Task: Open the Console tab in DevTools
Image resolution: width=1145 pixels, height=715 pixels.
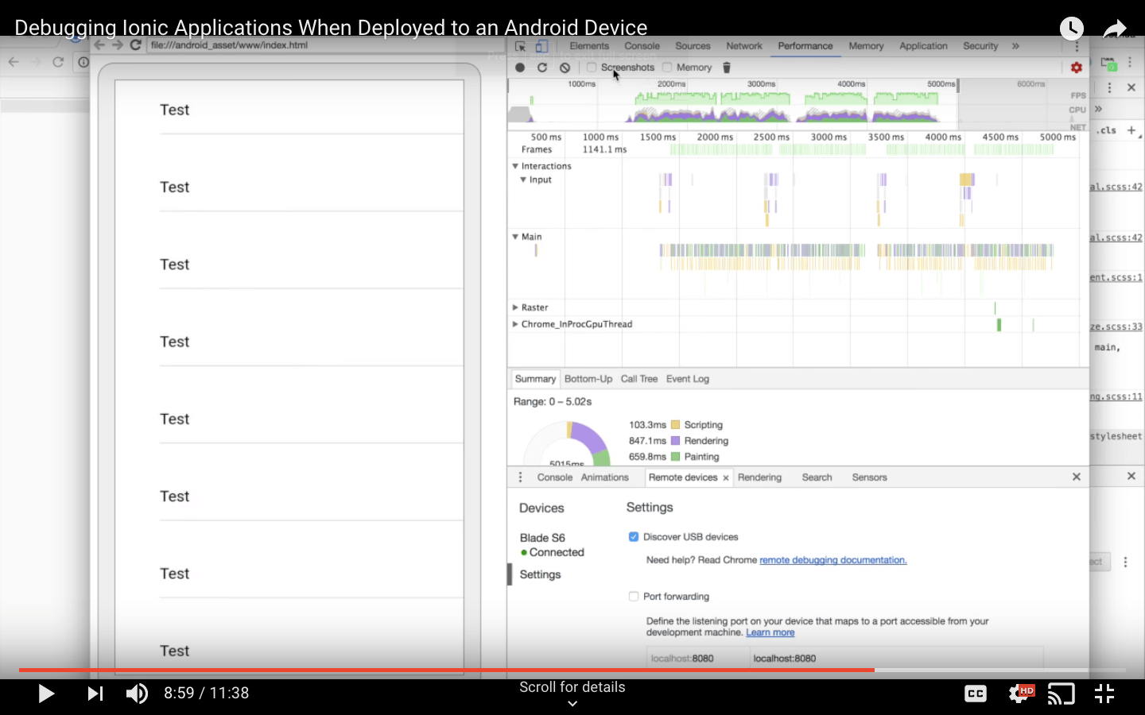Action: (x=642, y=46)
